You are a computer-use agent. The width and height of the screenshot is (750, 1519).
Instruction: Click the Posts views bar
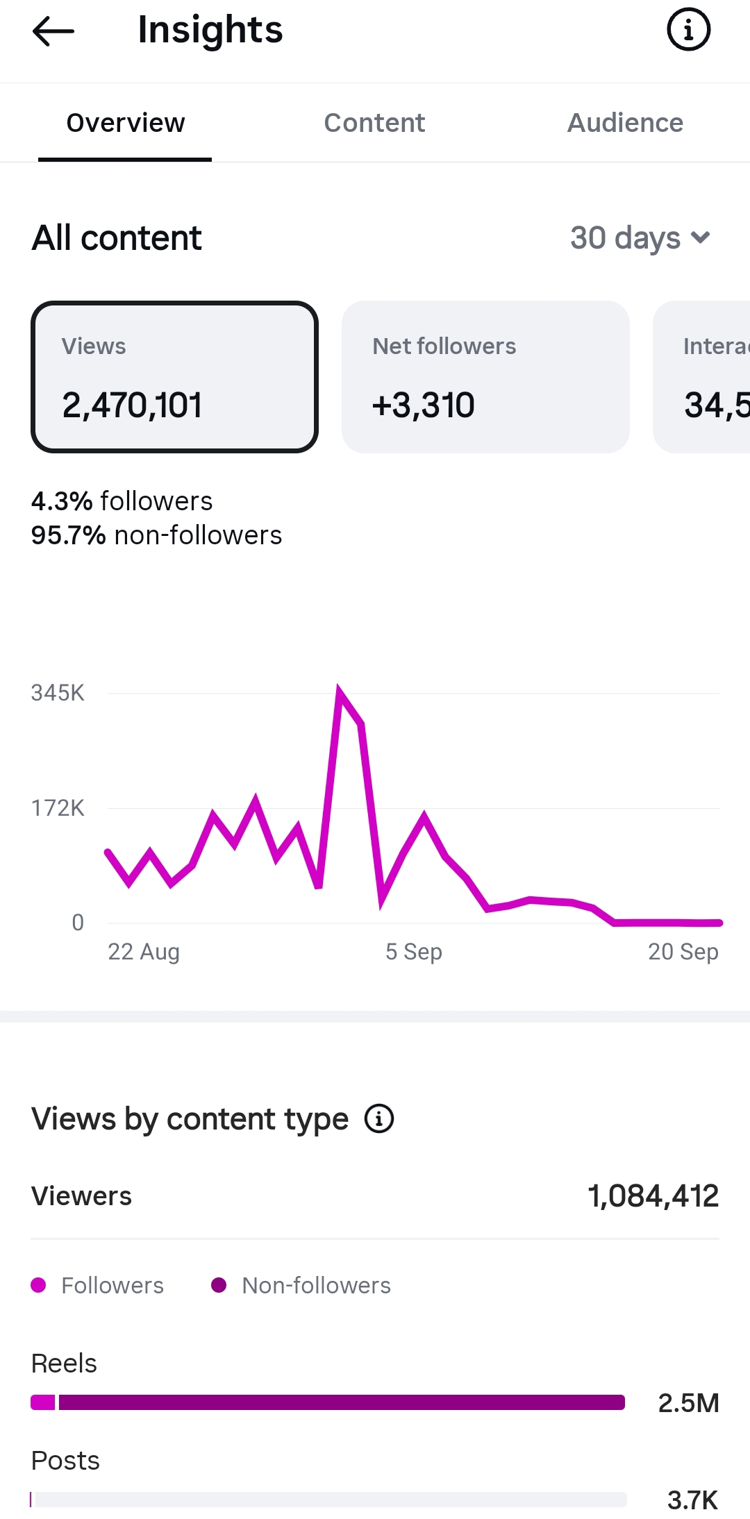[x=328, y=1500]
